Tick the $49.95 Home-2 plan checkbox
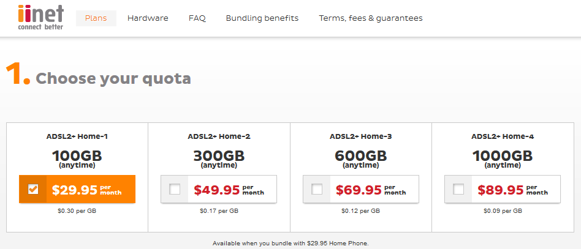This screenshot has width=581, height=249. coord(175,190)
